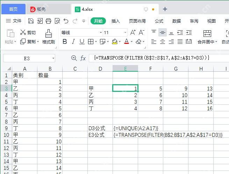
Task: Align text to vertical middle
Action: tap(163, 32)
